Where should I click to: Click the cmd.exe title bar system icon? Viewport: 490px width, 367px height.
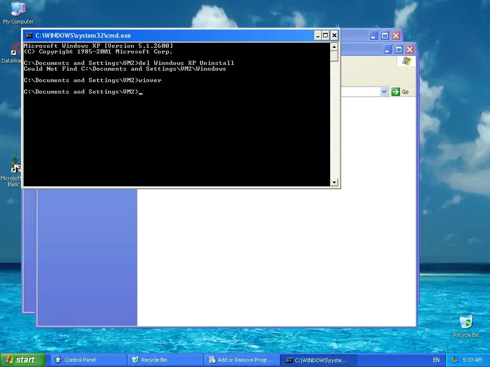pos(29,35)
